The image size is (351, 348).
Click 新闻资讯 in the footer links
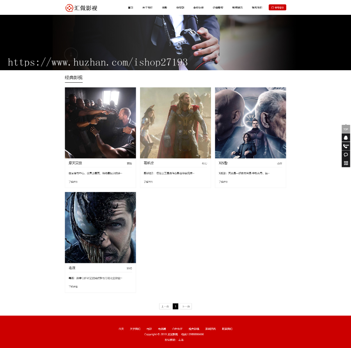coord(211,329)
